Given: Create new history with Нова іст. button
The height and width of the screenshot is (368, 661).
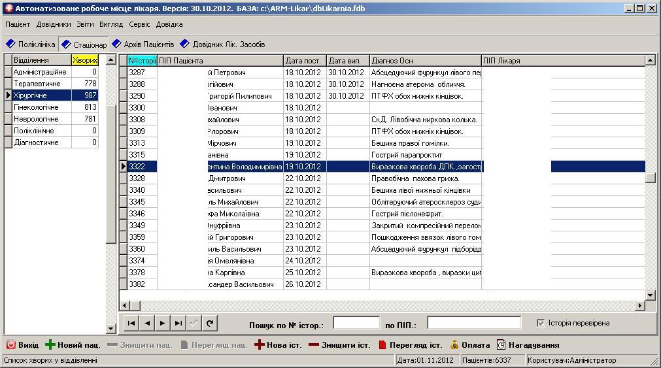Looking at the screenshot, I should point(279,345).
